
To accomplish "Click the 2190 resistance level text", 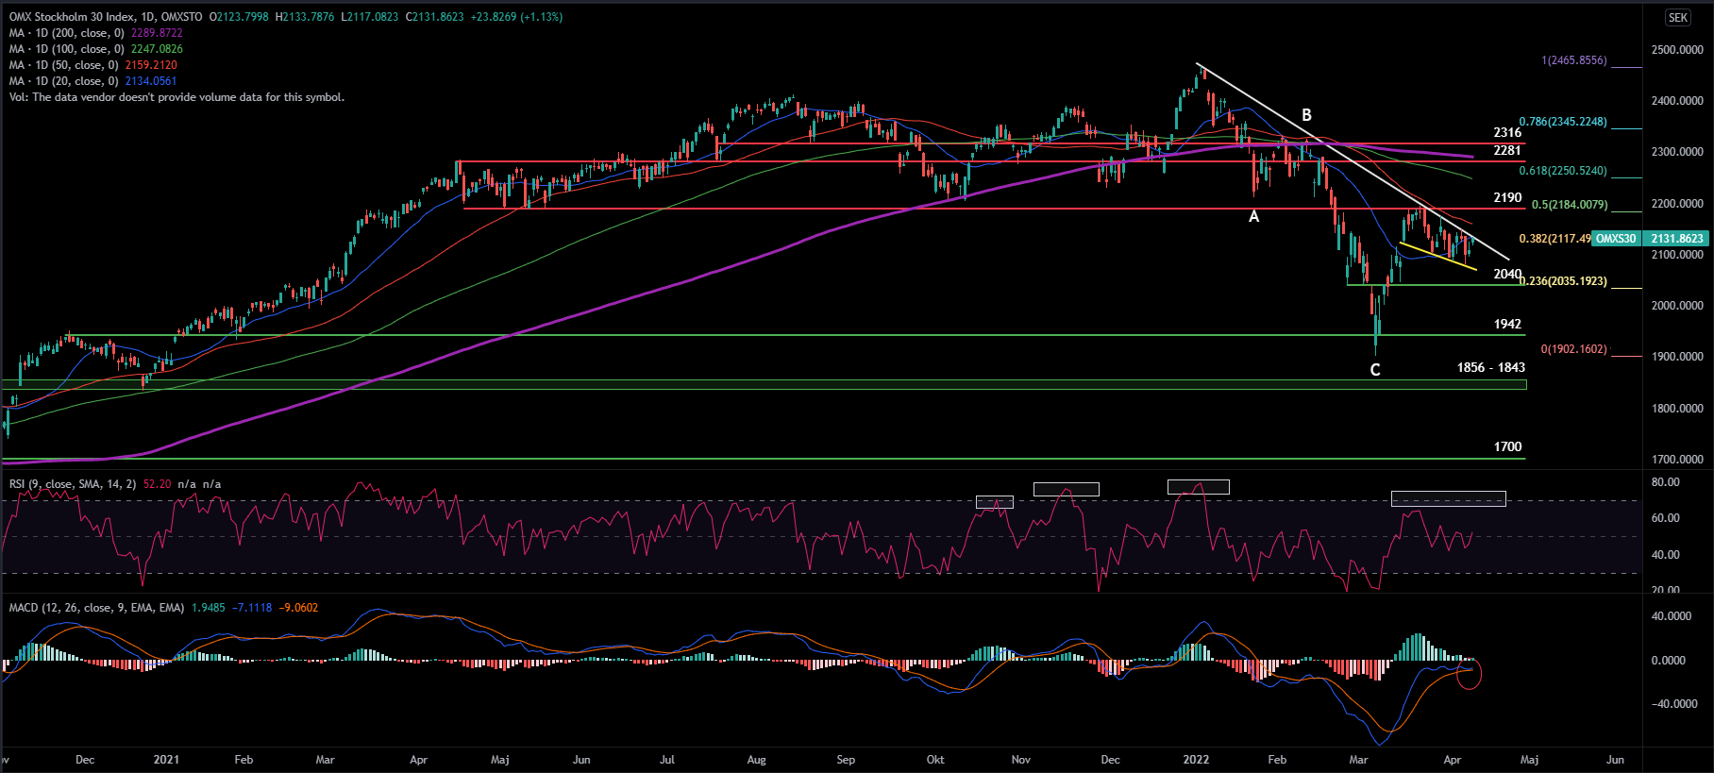I will (x=1507, y=197).
